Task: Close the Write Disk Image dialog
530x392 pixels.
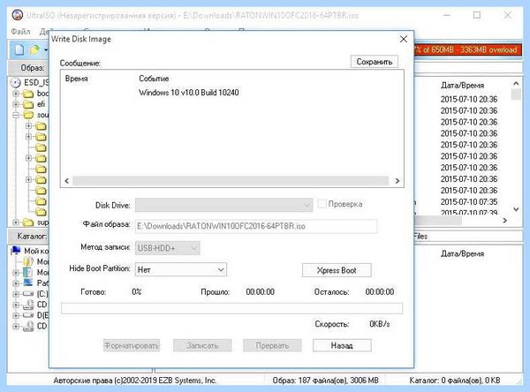Action: point(404,39)
